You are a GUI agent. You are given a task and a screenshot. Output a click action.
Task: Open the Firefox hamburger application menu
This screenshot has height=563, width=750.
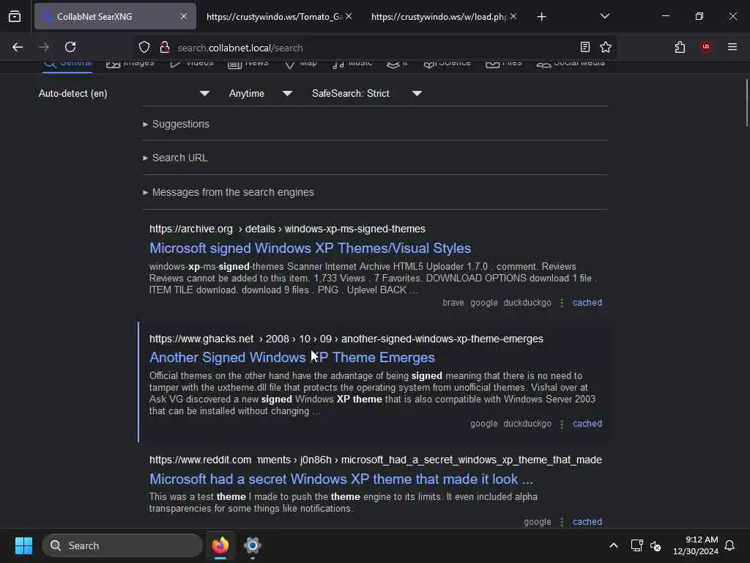coord(732,47)
